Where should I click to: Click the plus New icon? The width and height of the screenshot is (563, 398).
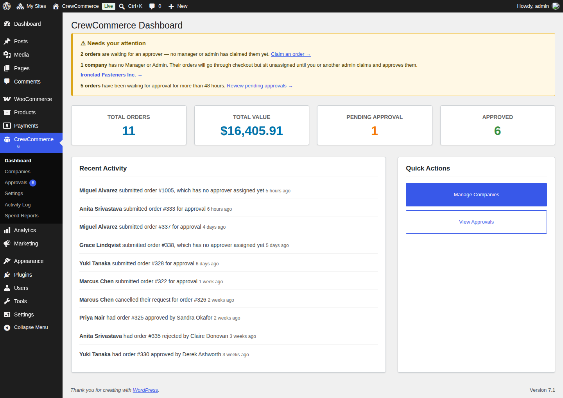pos(171,6)
